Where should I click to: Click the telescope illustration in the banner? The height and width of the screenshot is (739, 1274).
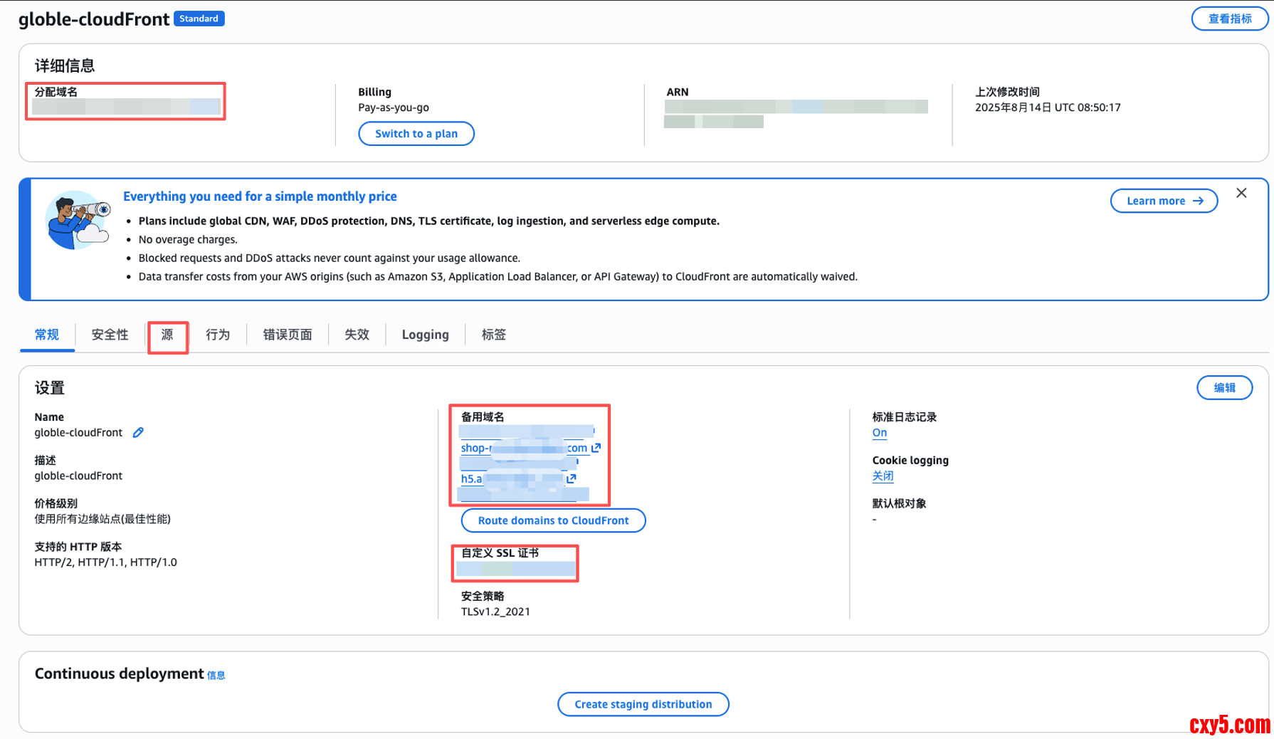[x=78, y=220]
